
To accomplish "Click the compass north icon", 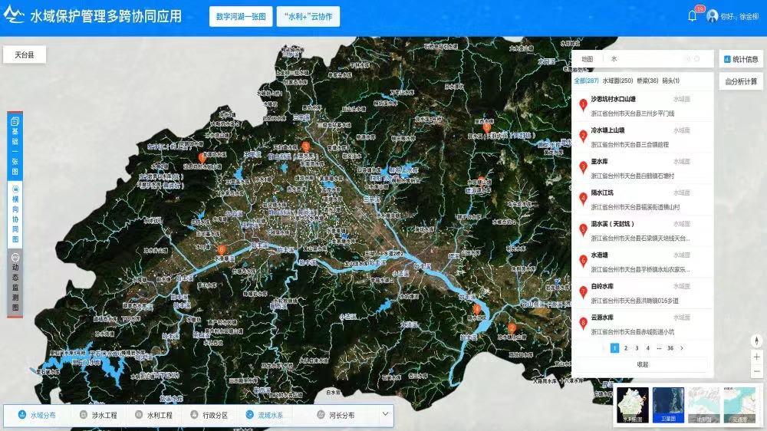I will coord(756,341).
